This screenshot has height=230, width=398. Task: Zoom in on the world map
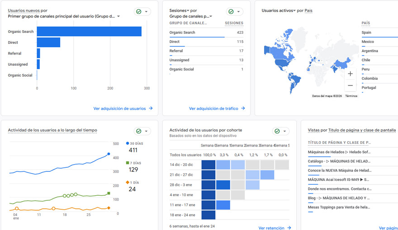[x=351, y=74]
